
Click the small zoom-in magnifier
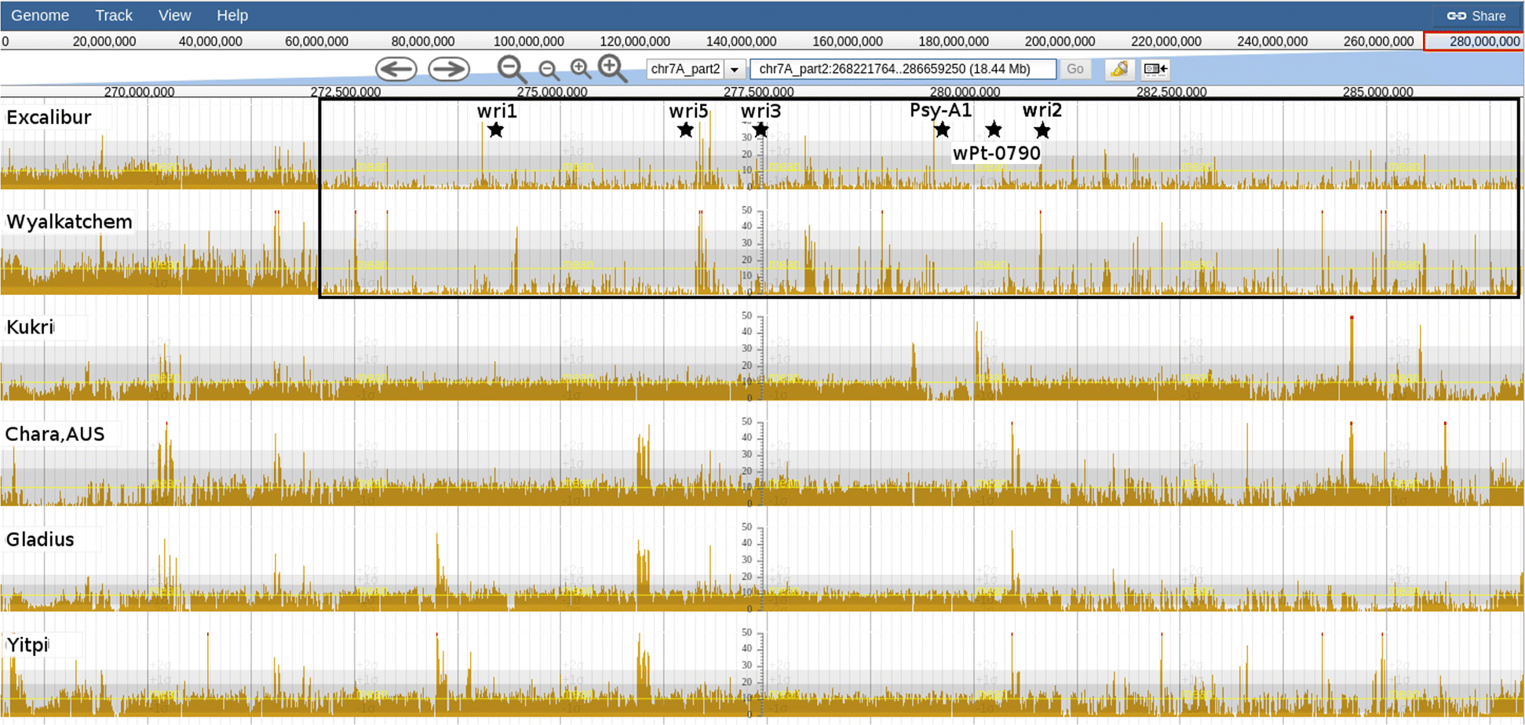(x=581, y=69)
